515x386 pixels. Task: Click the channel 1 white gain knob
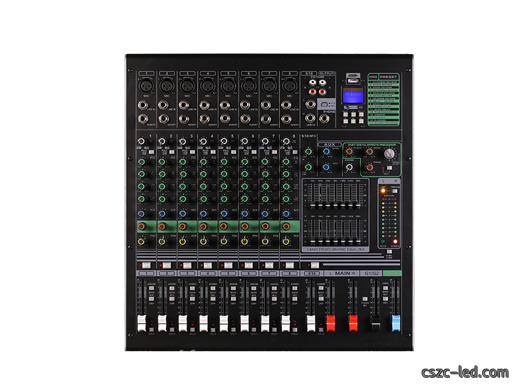(x=141, y=142)
